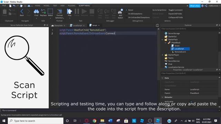Click the RemoteEvent lightning icon in Explorer
This screenshot has height=124, width=221.
tap(173, 52)
